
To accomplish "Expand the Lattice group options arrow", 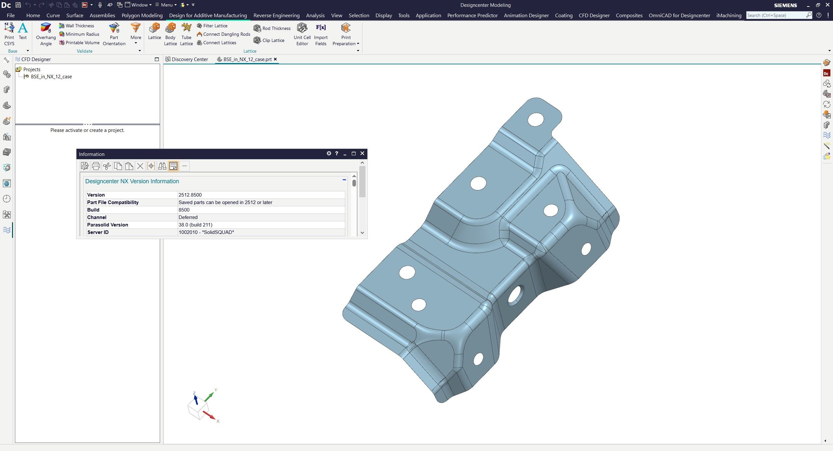I will pyautogui.click(x=358, y=51).
